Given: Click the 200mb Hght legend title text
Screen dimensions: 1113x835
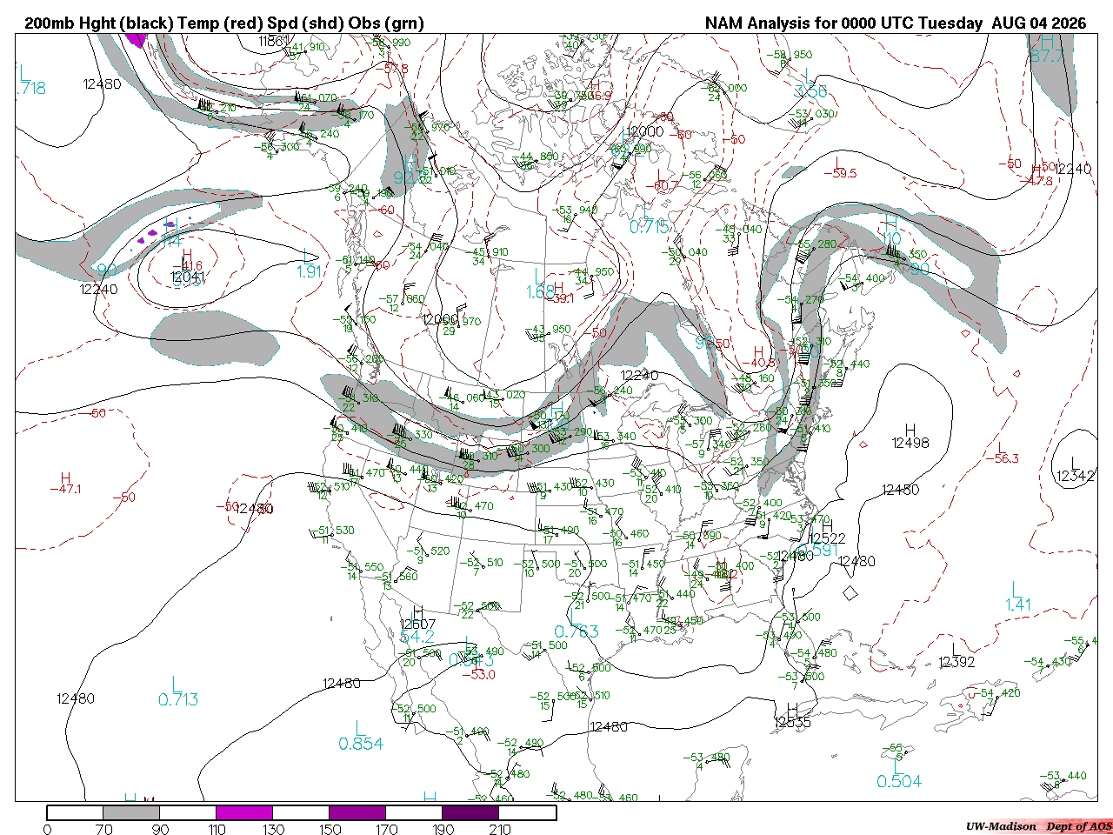Looking at the screenshot, I should (x=224, y=23).
